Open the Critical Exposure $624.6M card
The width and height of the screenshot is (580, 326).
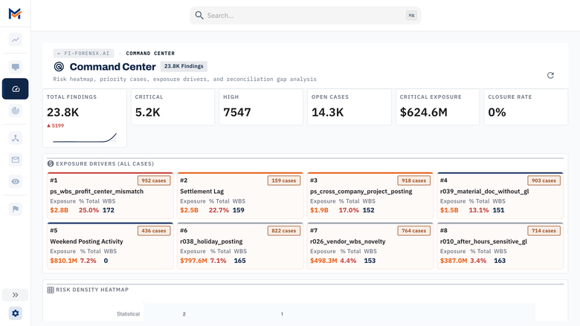(437, 107)
